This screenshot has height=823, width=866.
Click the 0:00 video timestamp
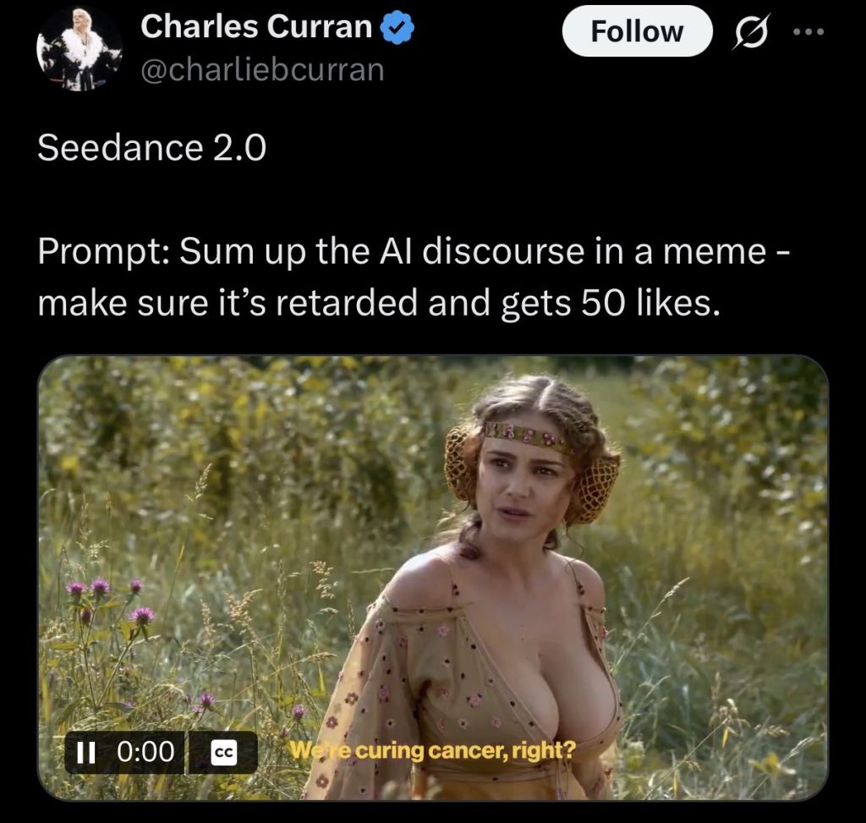pyautogui.click(x=146, y=752)
